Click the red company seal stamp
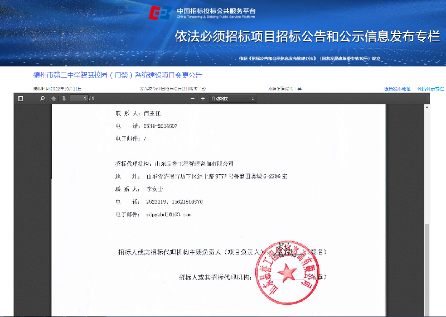This screenshot has width=446, height=317. (x=287, y=272)
